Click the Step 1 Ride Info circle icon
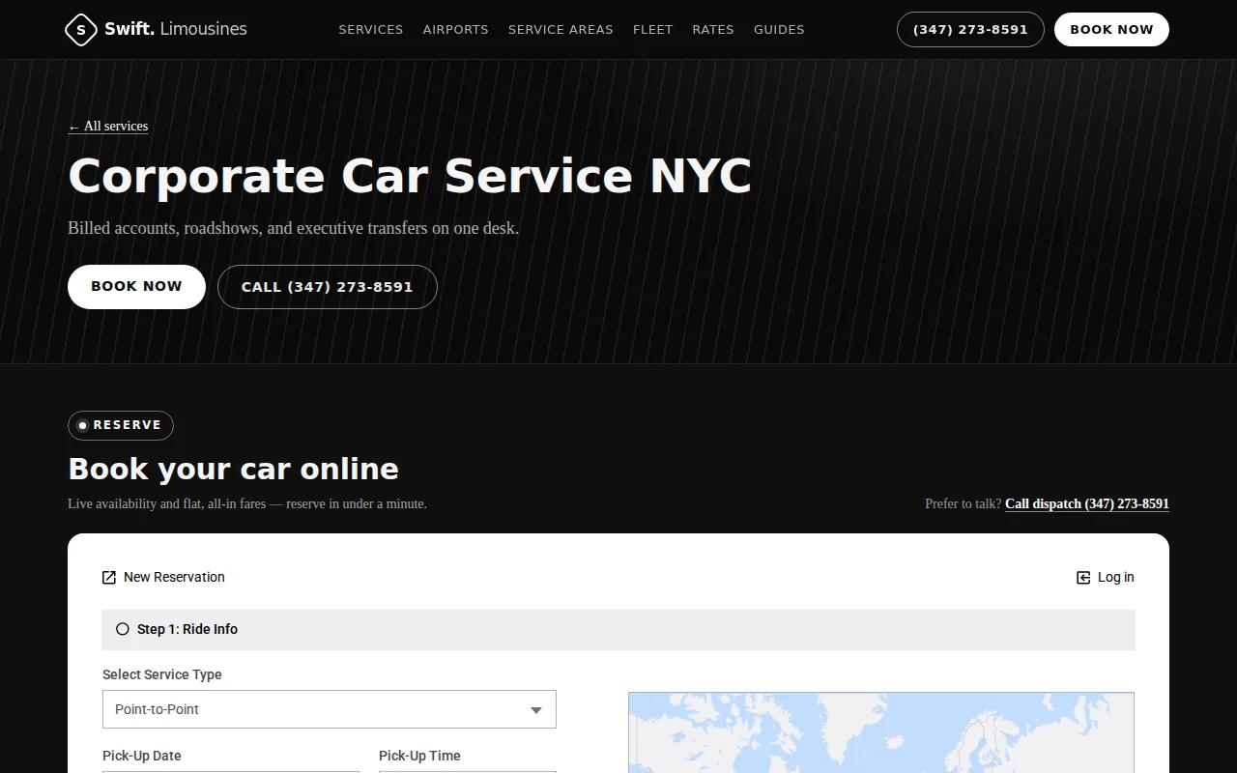Viewport: 1237px width, 773px height. click(x=123, y=629)
